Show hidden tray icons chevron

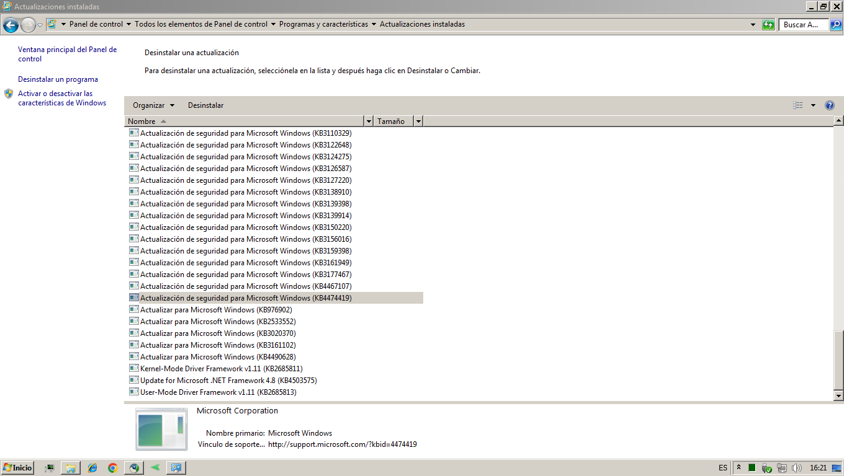(738, 467)
